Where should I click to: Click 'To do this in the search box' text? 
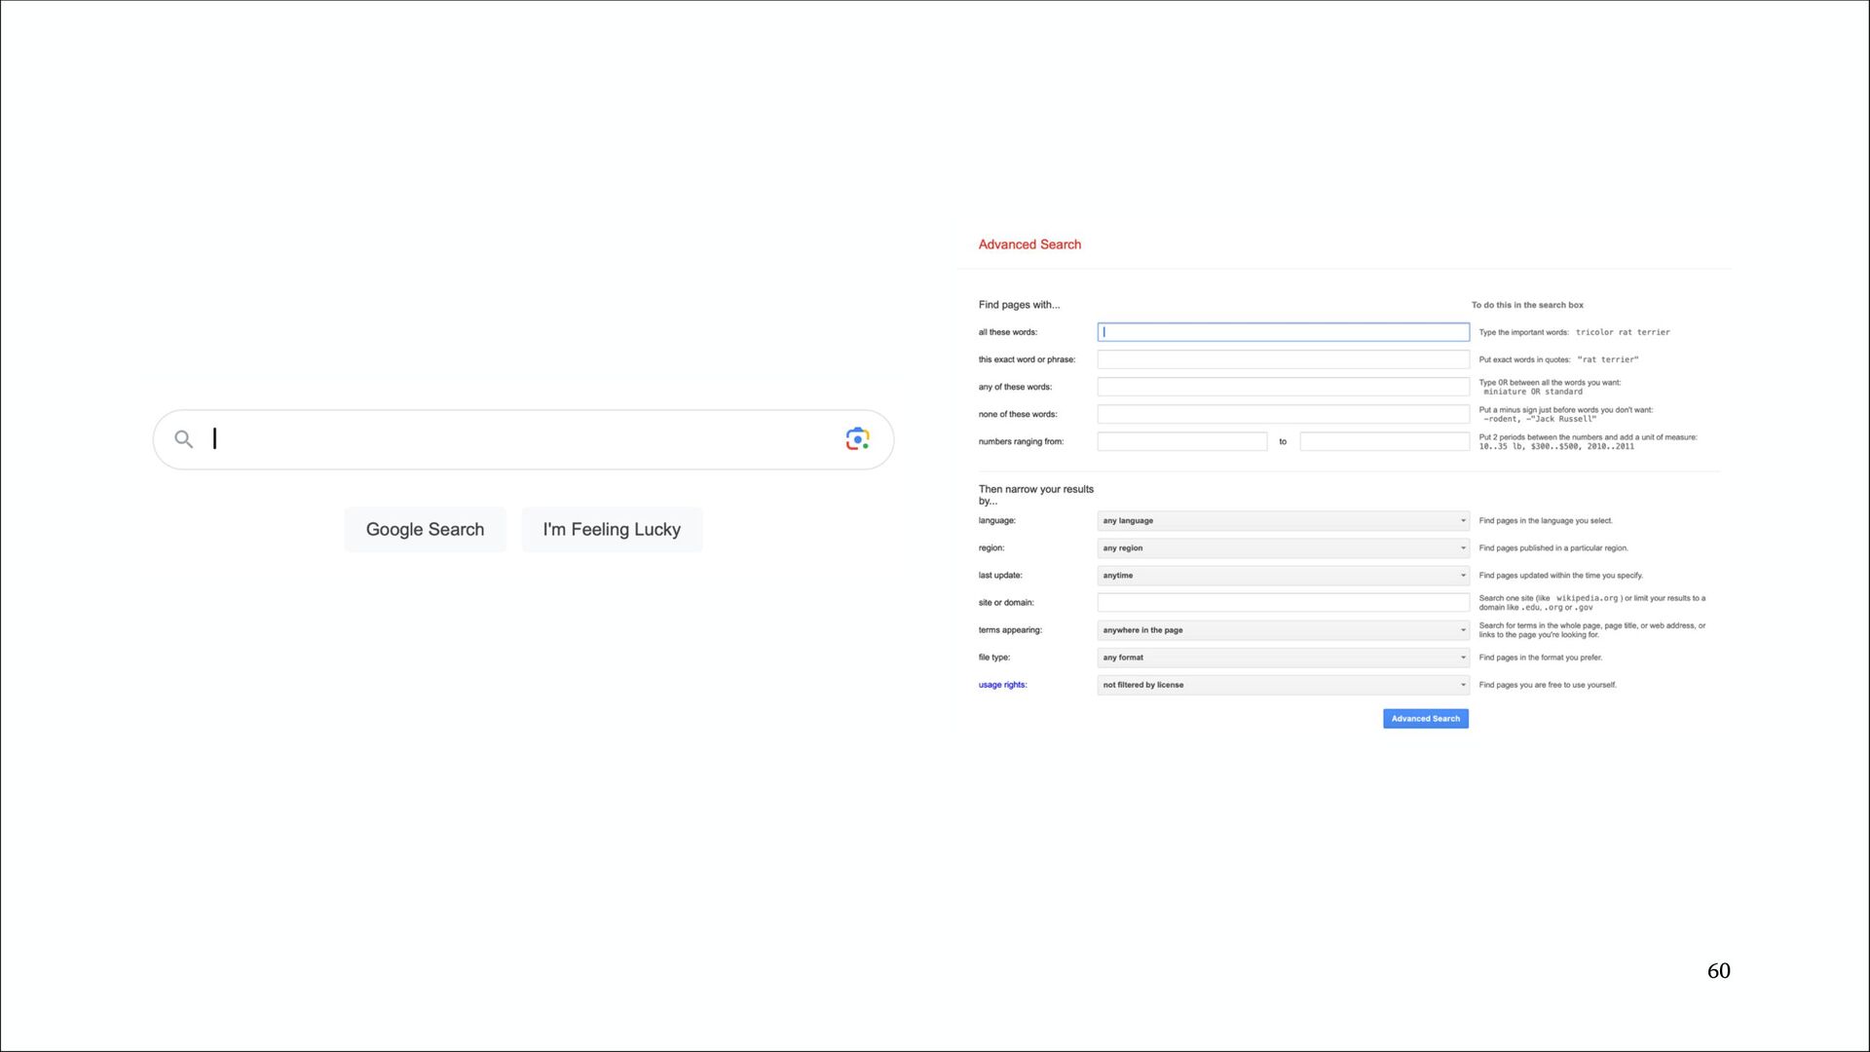coord(1527,305)
